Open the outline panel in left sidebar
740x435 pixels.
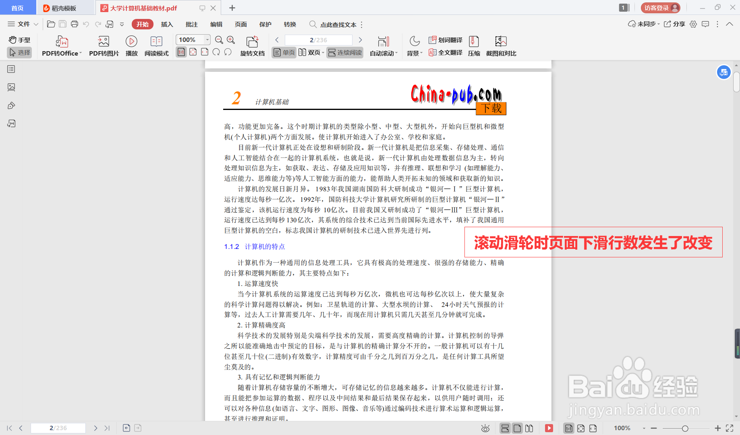click(11, 69)
